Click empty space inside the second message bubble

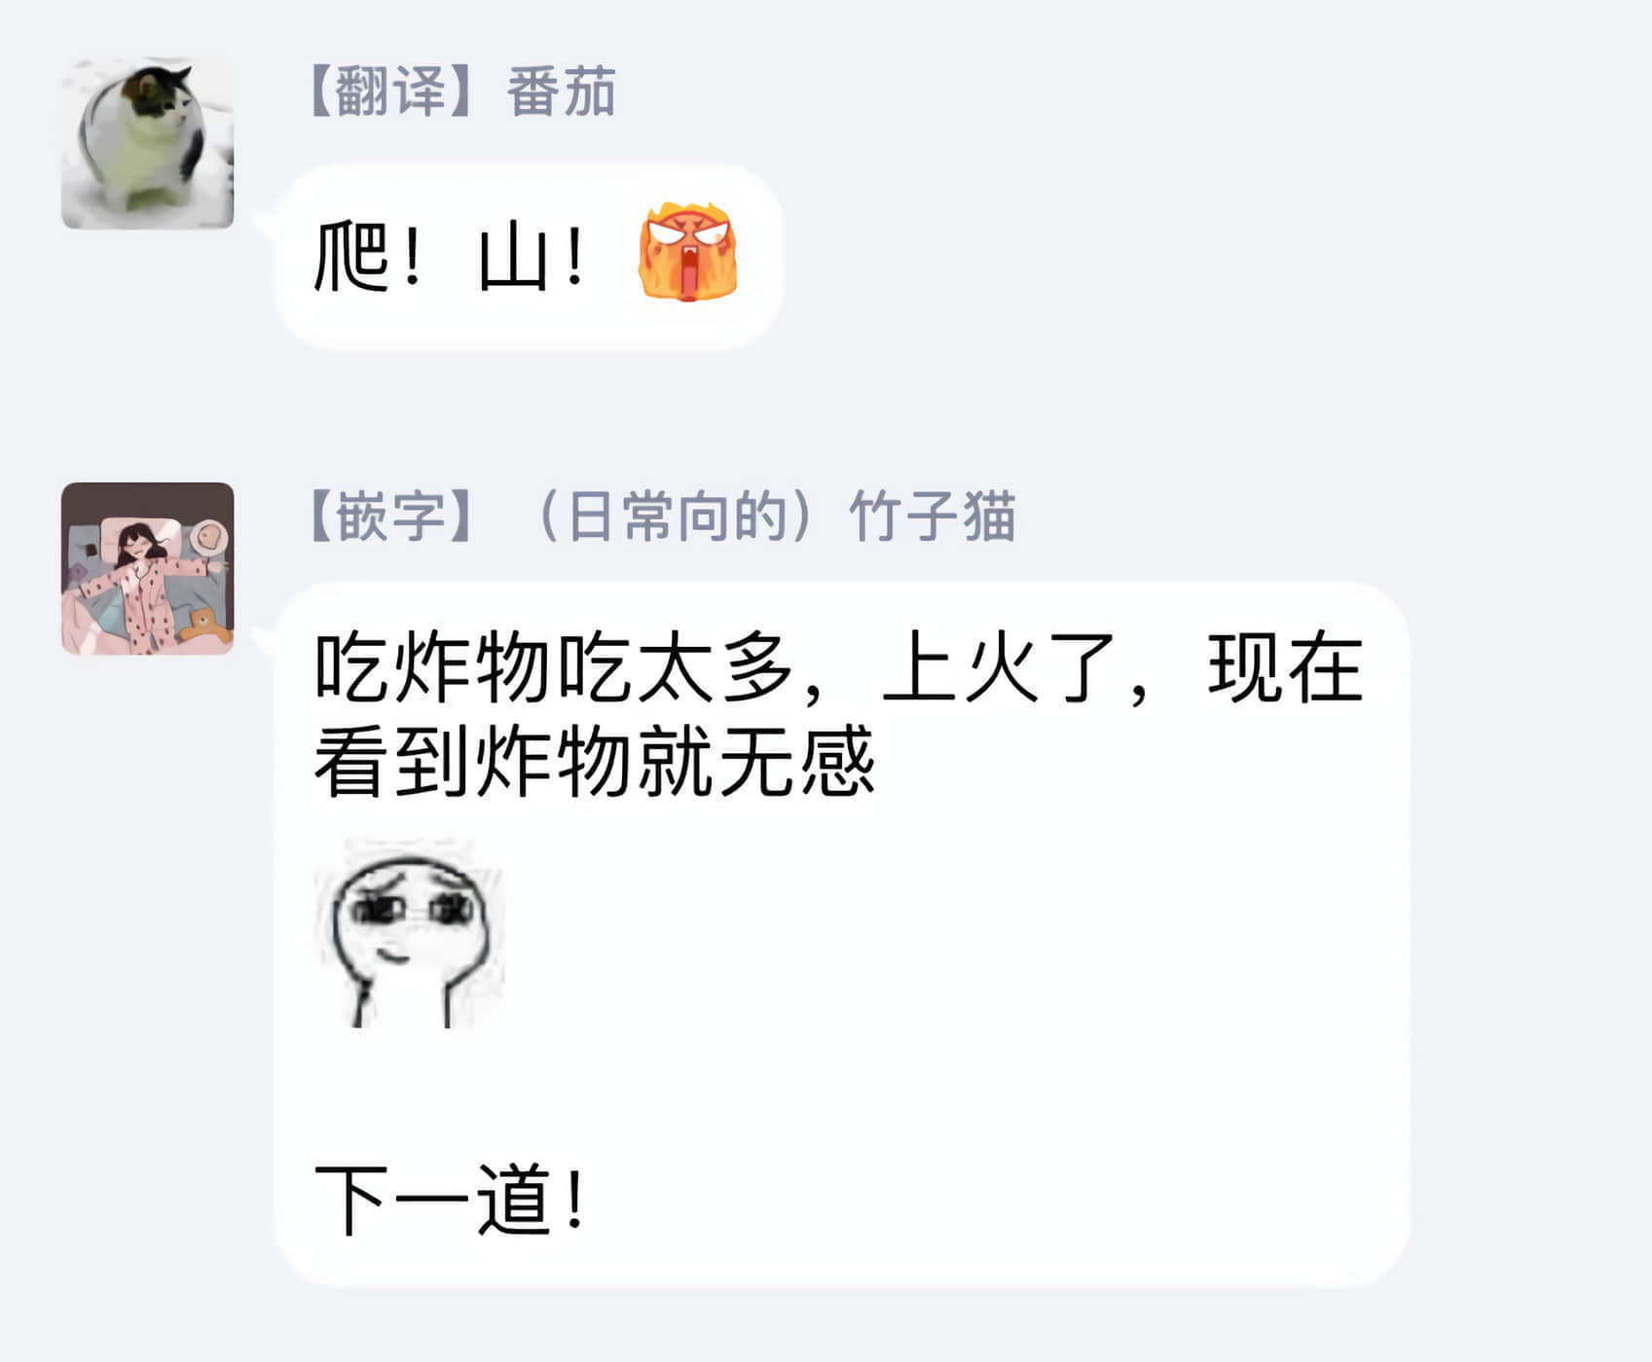pyautogui.click(x=973, y=973)
